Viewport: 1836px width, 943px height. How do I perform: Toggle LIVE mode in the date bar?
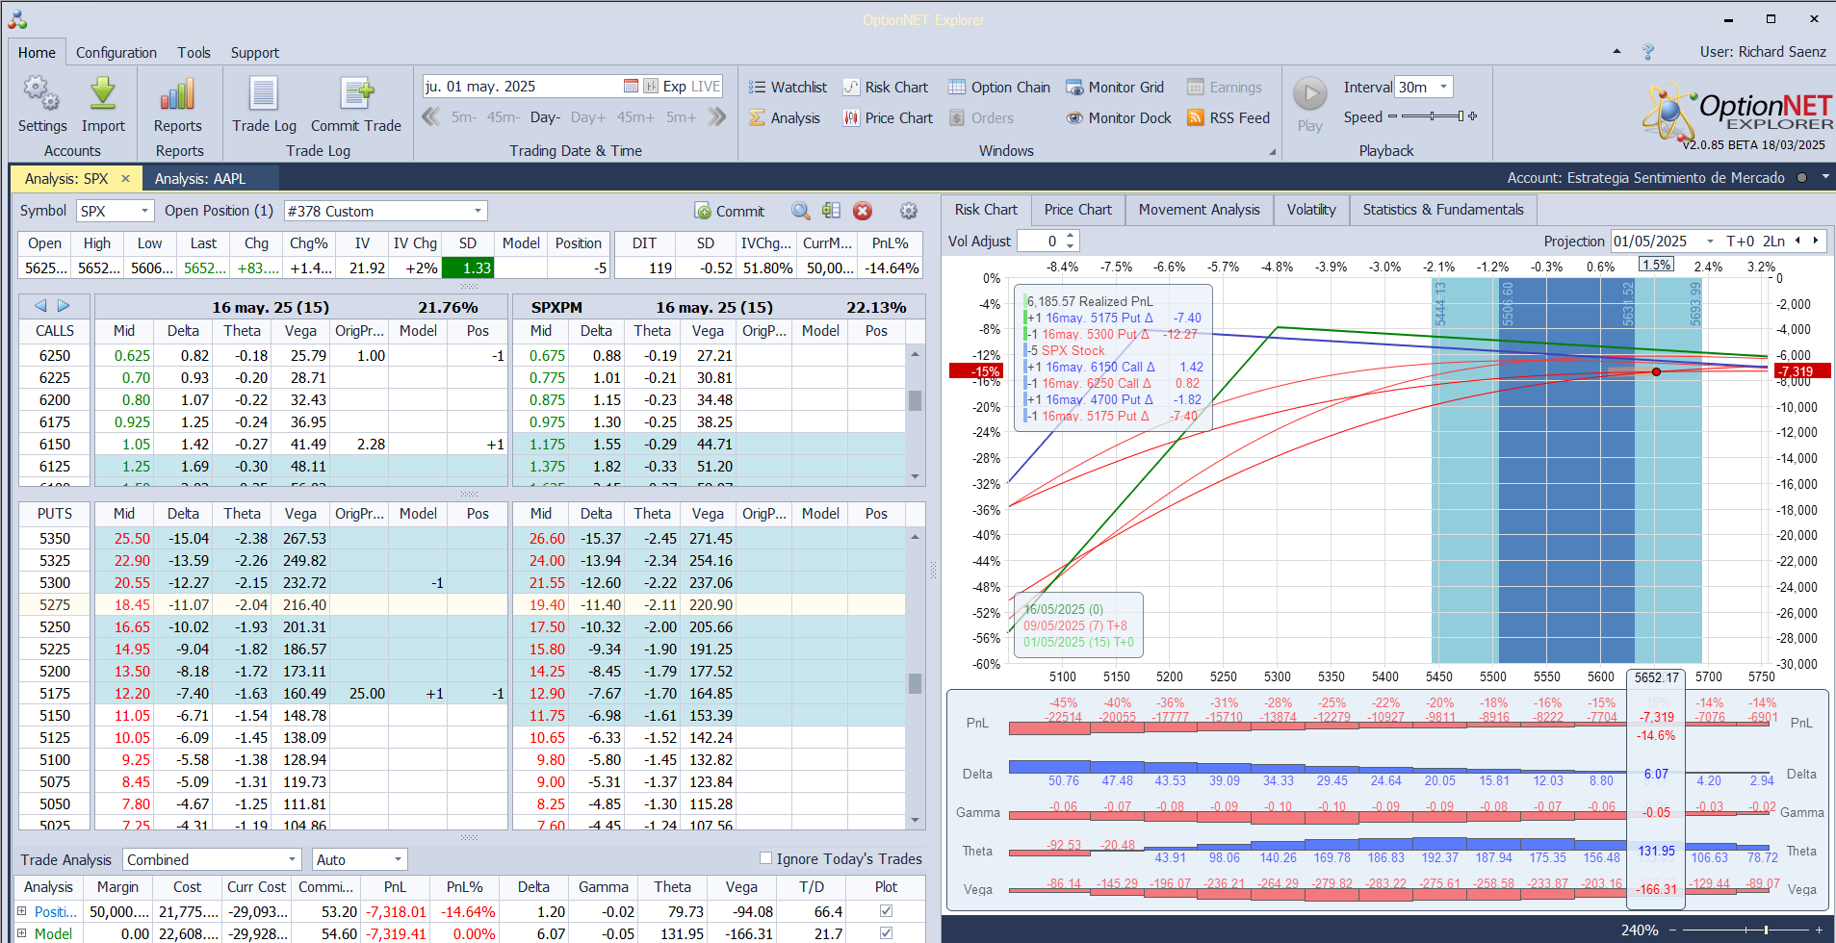(706, 86)
